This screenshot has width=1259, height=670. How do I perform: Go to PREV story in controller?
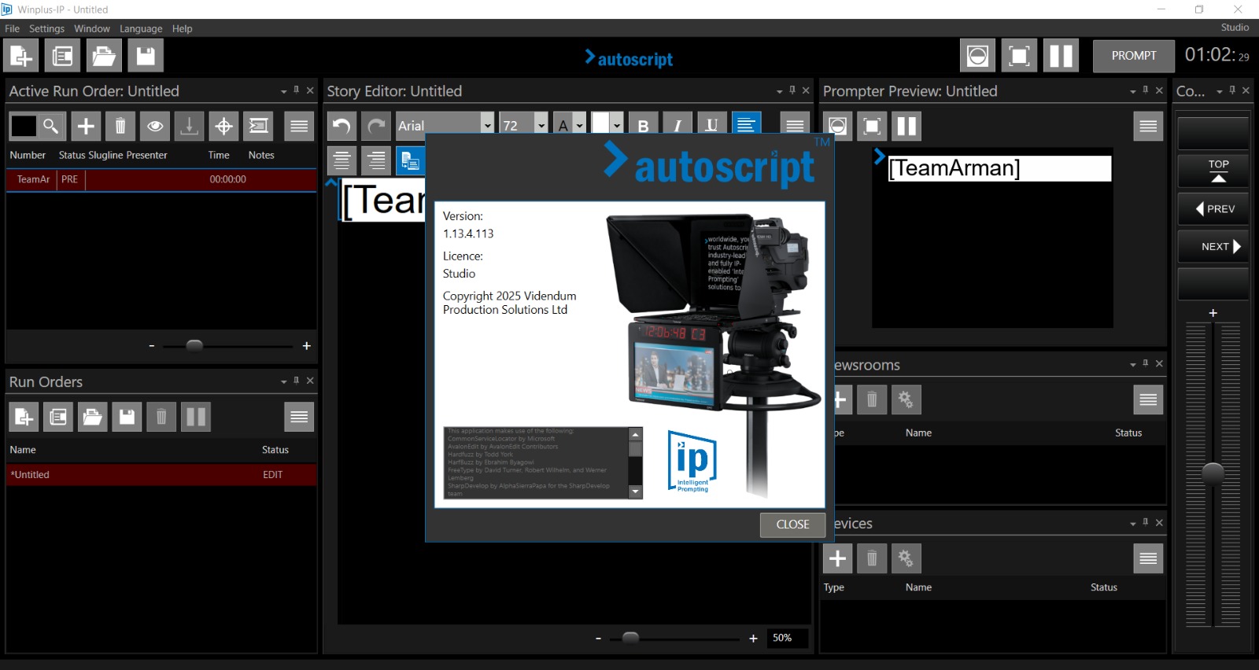click(1213, 209)
